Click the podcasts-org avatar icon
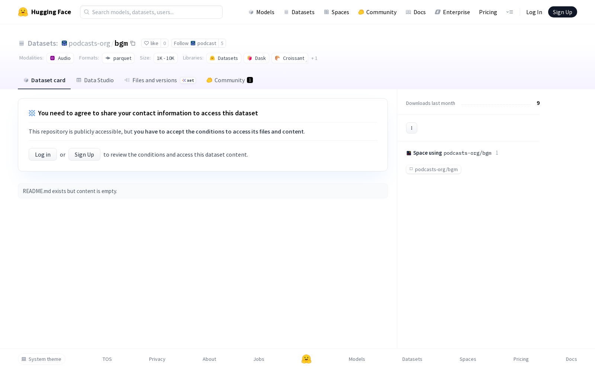The height and width of the screenshot is (372, 595). pyautogui.click(x=64, y=43)
